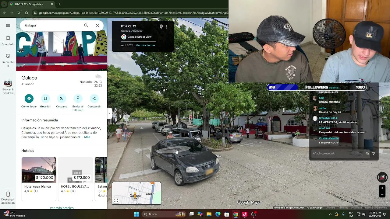This screenshot has height=219, width=390.
Task: Click the ESP LAA language indicator
Action: [351, 214]
